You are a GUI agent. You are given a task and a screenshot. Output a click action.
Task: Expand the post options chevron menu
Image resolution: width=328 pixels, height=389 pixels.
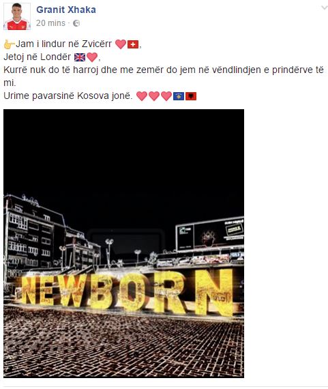pyautogui.click(x=324, y=8)
